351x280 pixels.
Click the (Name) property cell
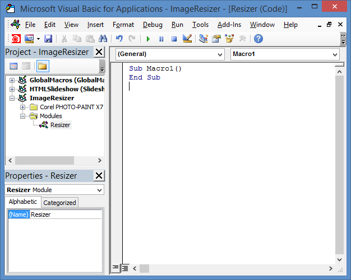[x=19, y=214]
